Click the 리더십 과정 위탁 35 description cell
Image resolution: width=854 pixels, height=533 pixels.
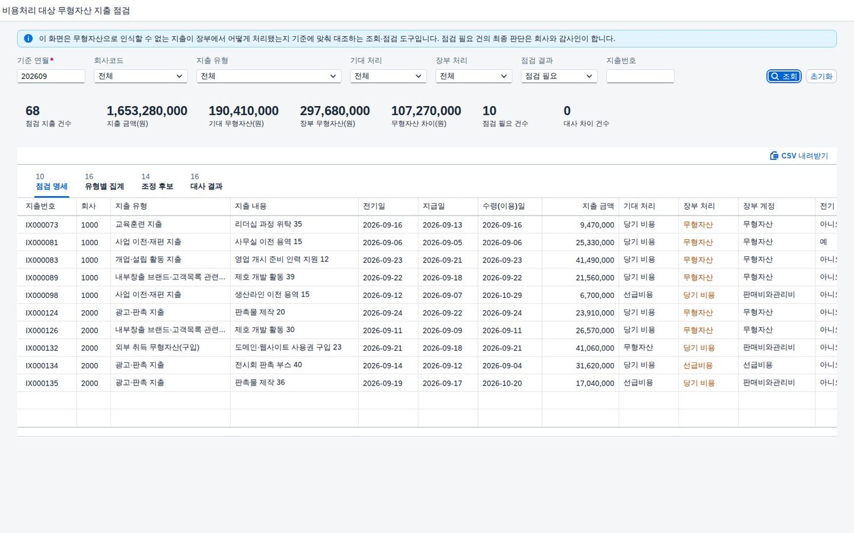pyautogui.click(x=294, y=225)
